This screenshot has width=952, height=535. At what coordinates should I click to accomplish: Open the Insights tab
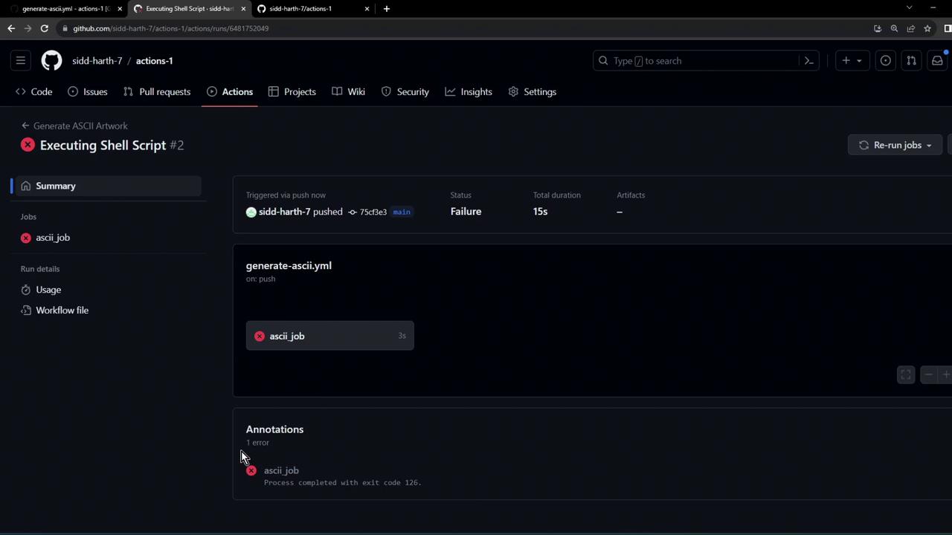click(x=469, y=91)
